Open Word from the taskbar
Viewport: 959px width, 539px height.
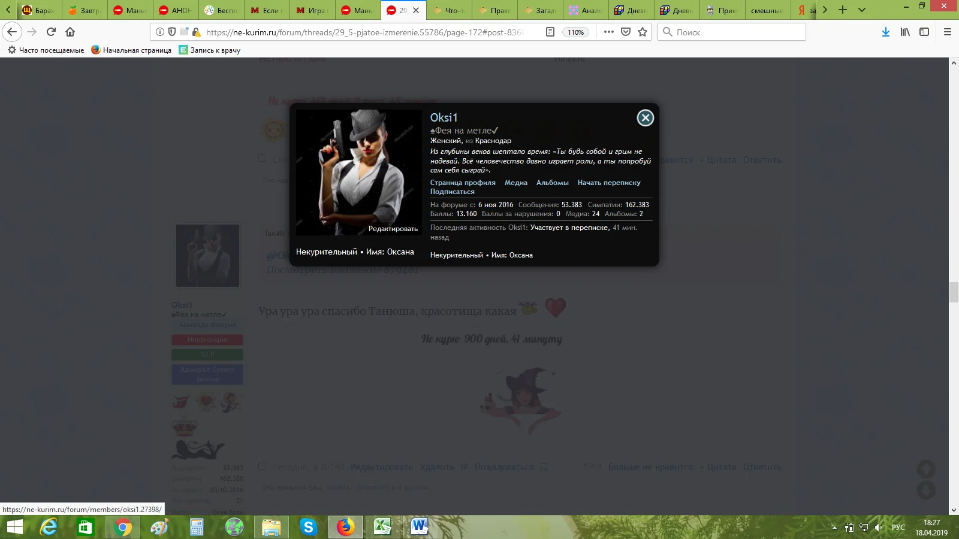tap(420, 527)
